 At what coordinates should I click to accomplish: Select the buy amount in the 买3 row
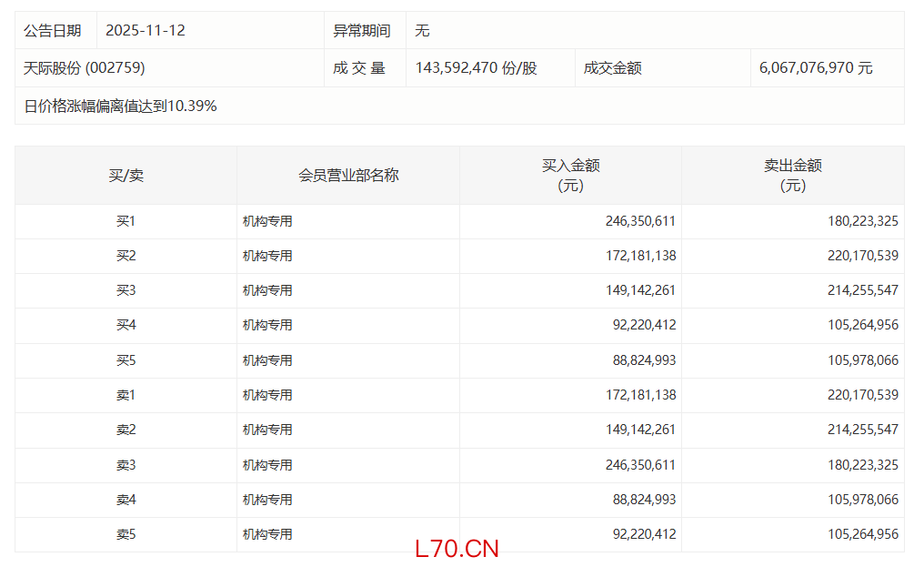click(640, 290)
